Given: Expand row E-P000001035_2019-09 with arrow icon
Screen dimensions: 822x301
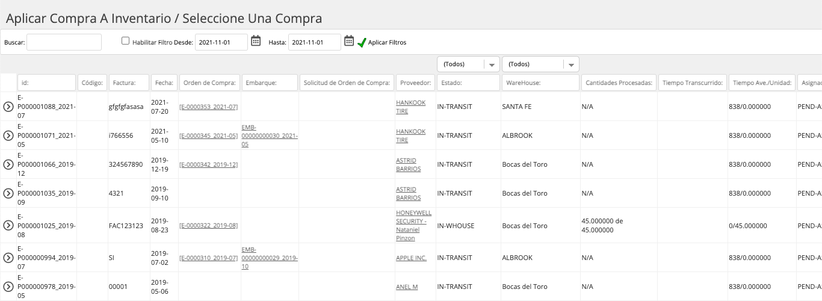Looking at the screenshot, I should (8, 193).
